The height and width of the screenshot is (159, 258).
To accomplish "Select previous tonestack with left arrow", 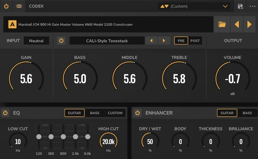I will 151,41.
